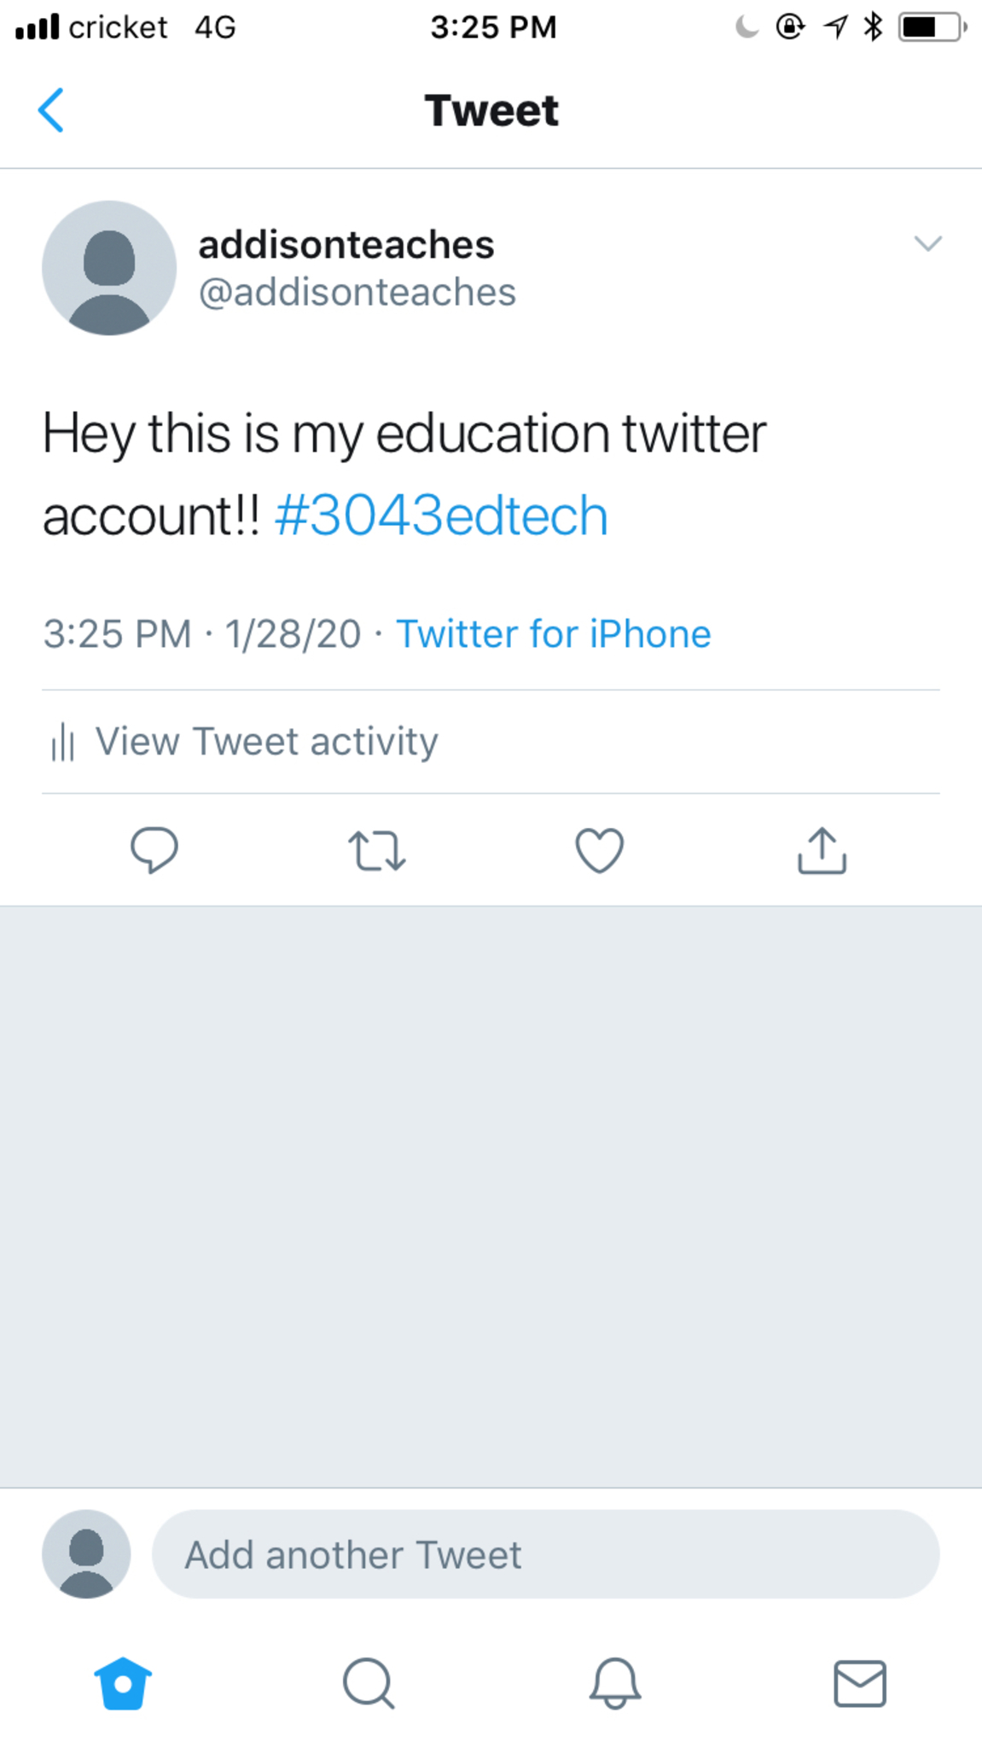Open the tweet options chevron menu

point(927,244)
